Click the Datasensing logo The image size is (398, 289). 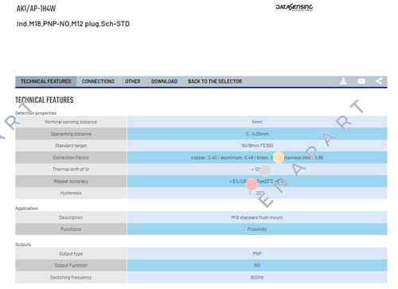295,7
